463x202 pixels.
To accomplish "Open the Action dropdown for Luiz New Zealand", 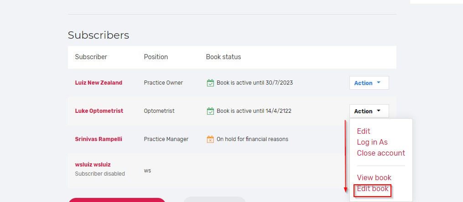I will point(369,83).
